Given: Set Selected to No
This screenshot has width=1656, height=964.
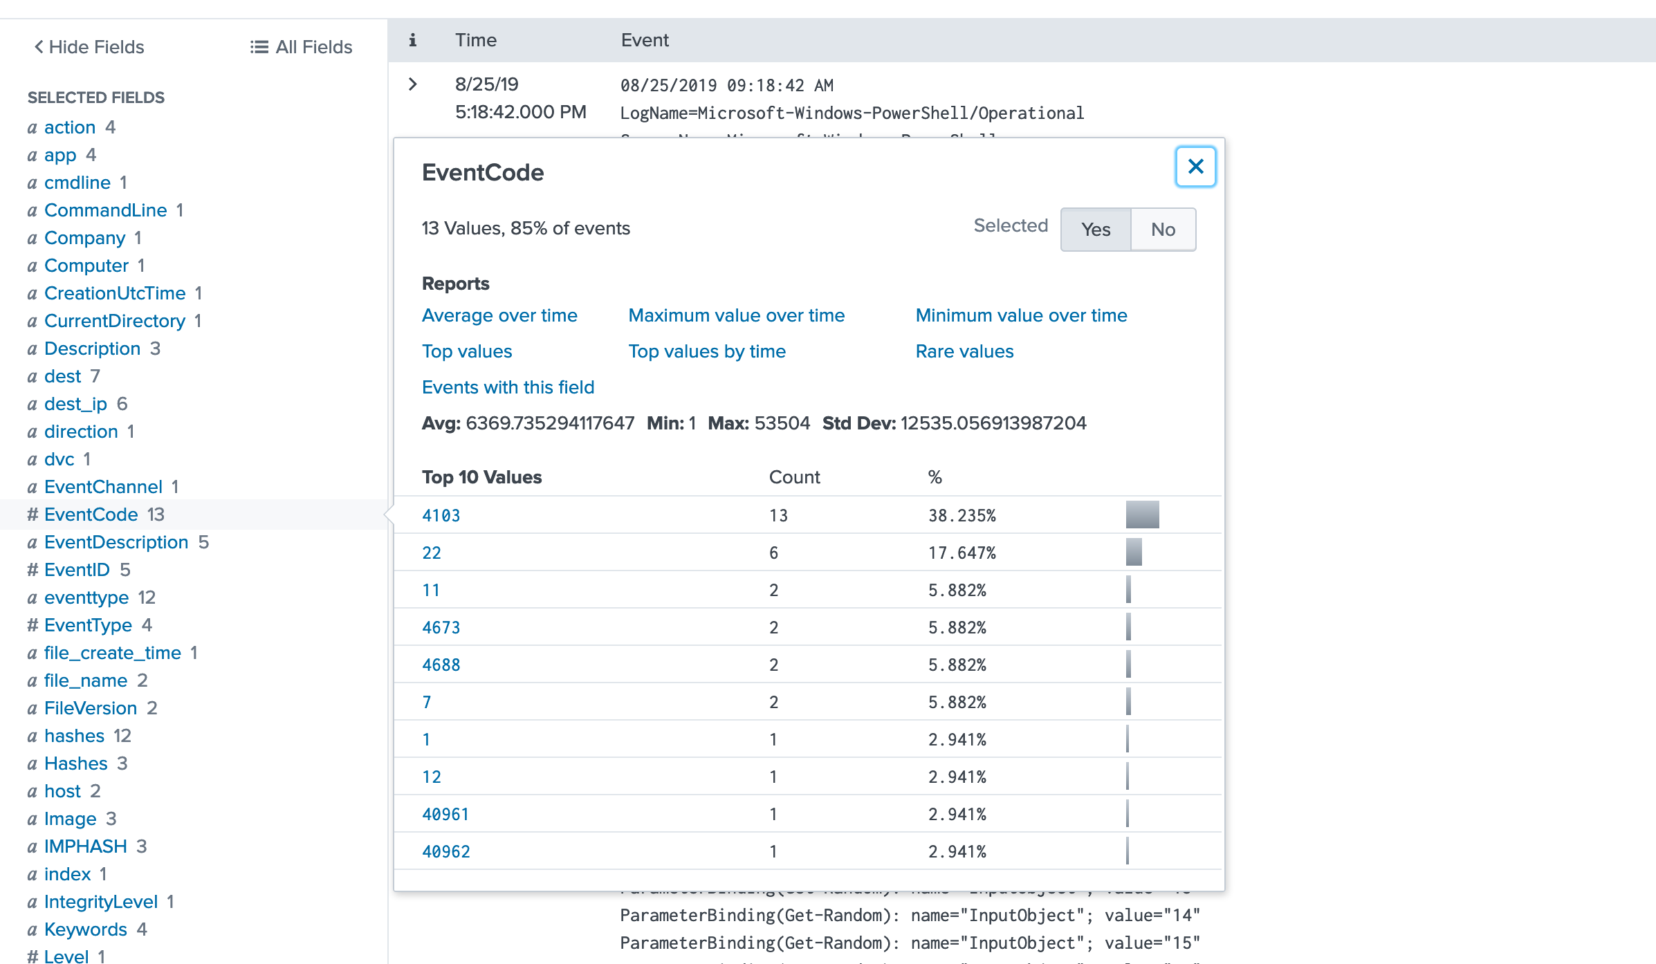Looking at the screenshot, I should (1163, 230).
